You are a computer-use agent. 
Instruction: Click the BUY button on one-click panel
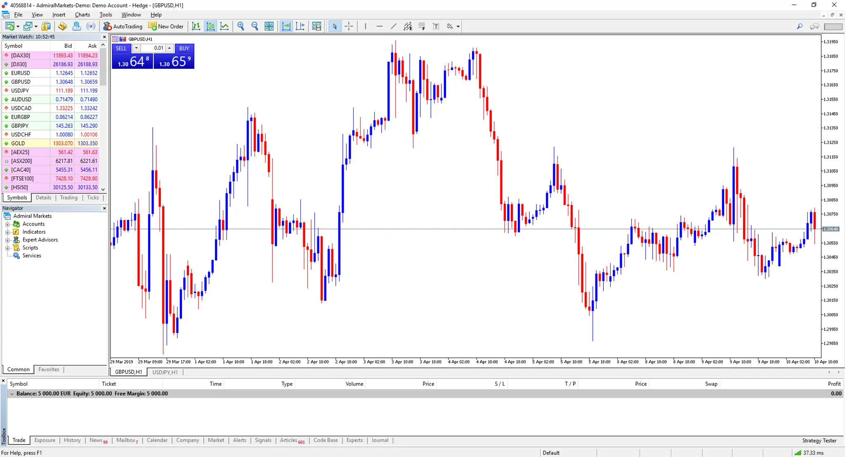(x=184, y=48)
